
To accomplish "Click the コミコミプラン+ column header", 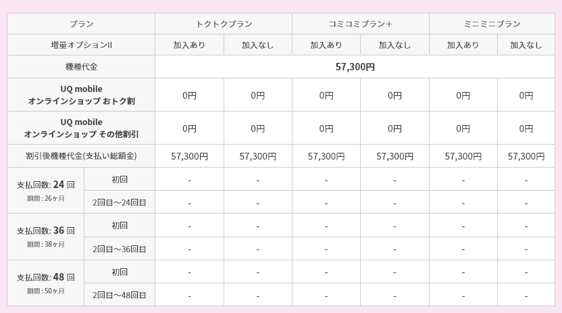I will 361,24.
